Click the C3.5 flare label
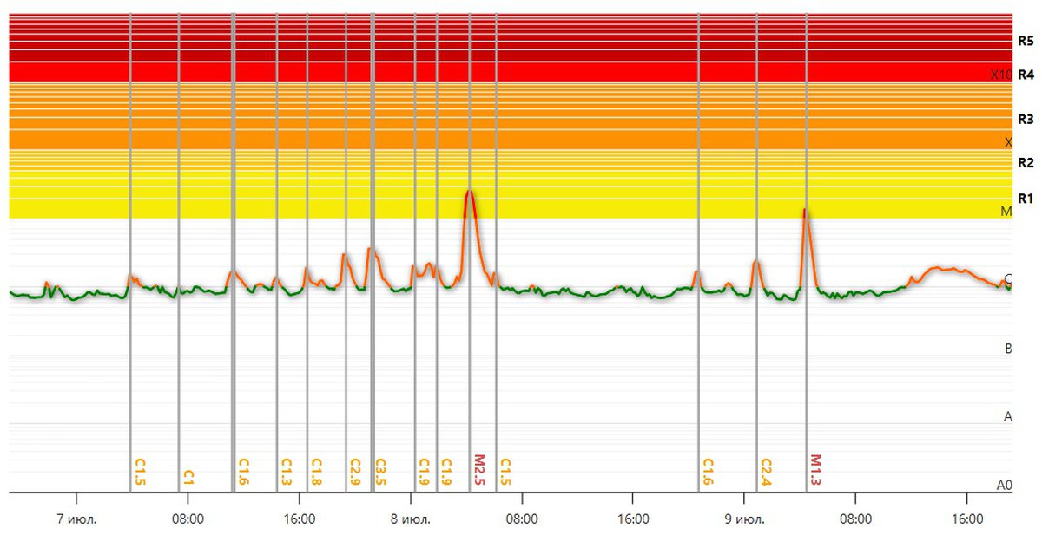This screenshot has height=542, width=1042. pos(380,471)
